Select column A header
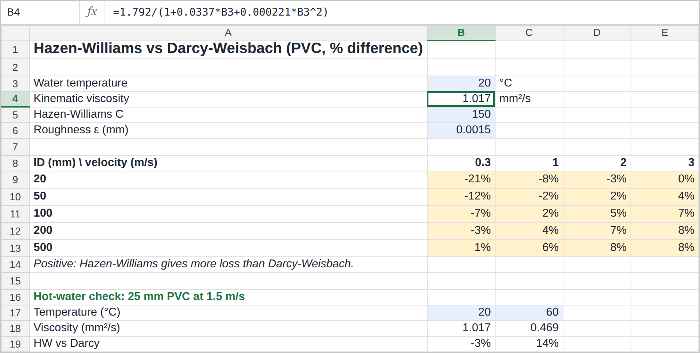Screen dimensions: 700x353 (x=228, y=33)
